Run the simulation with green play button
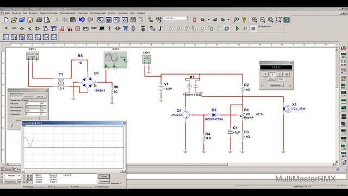348x196 pixels. [237, 28]
